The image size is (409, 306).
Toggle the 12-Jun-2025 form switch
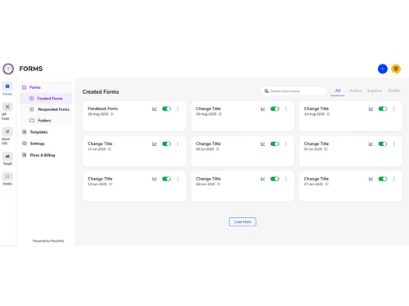tap(166, 179)
